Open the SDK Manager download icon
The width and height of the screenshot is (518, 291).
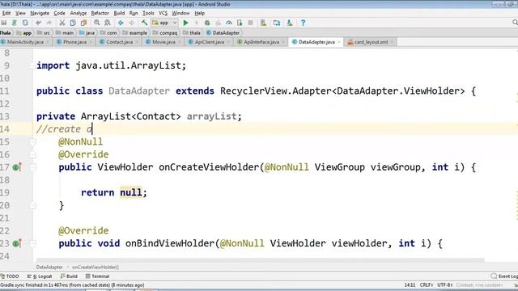290,23
